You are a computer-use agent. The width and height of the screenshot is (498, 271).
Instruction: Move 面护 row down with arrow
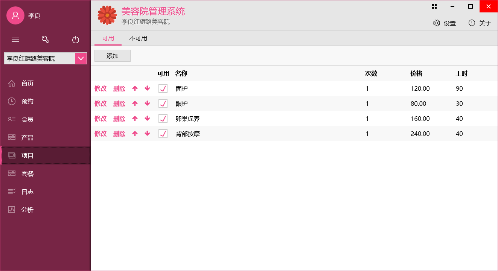coord(147,88)
